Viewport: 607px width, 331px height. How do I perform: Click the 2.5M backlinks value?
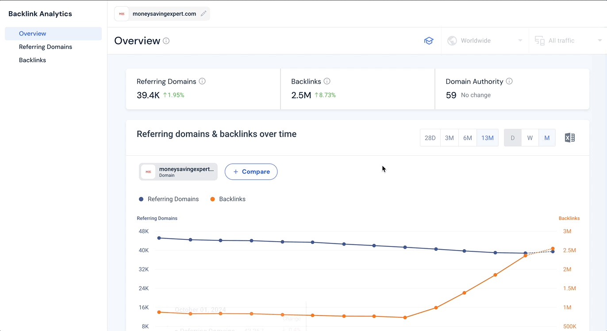301,95
